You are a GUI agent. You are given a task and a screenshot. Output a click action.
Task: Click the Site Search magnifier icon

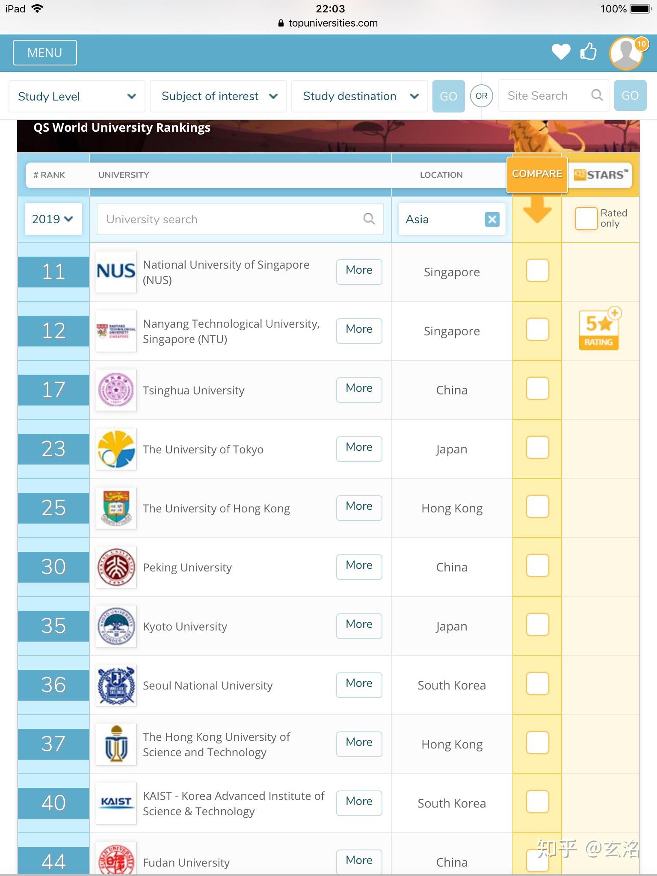coord(597,95)
